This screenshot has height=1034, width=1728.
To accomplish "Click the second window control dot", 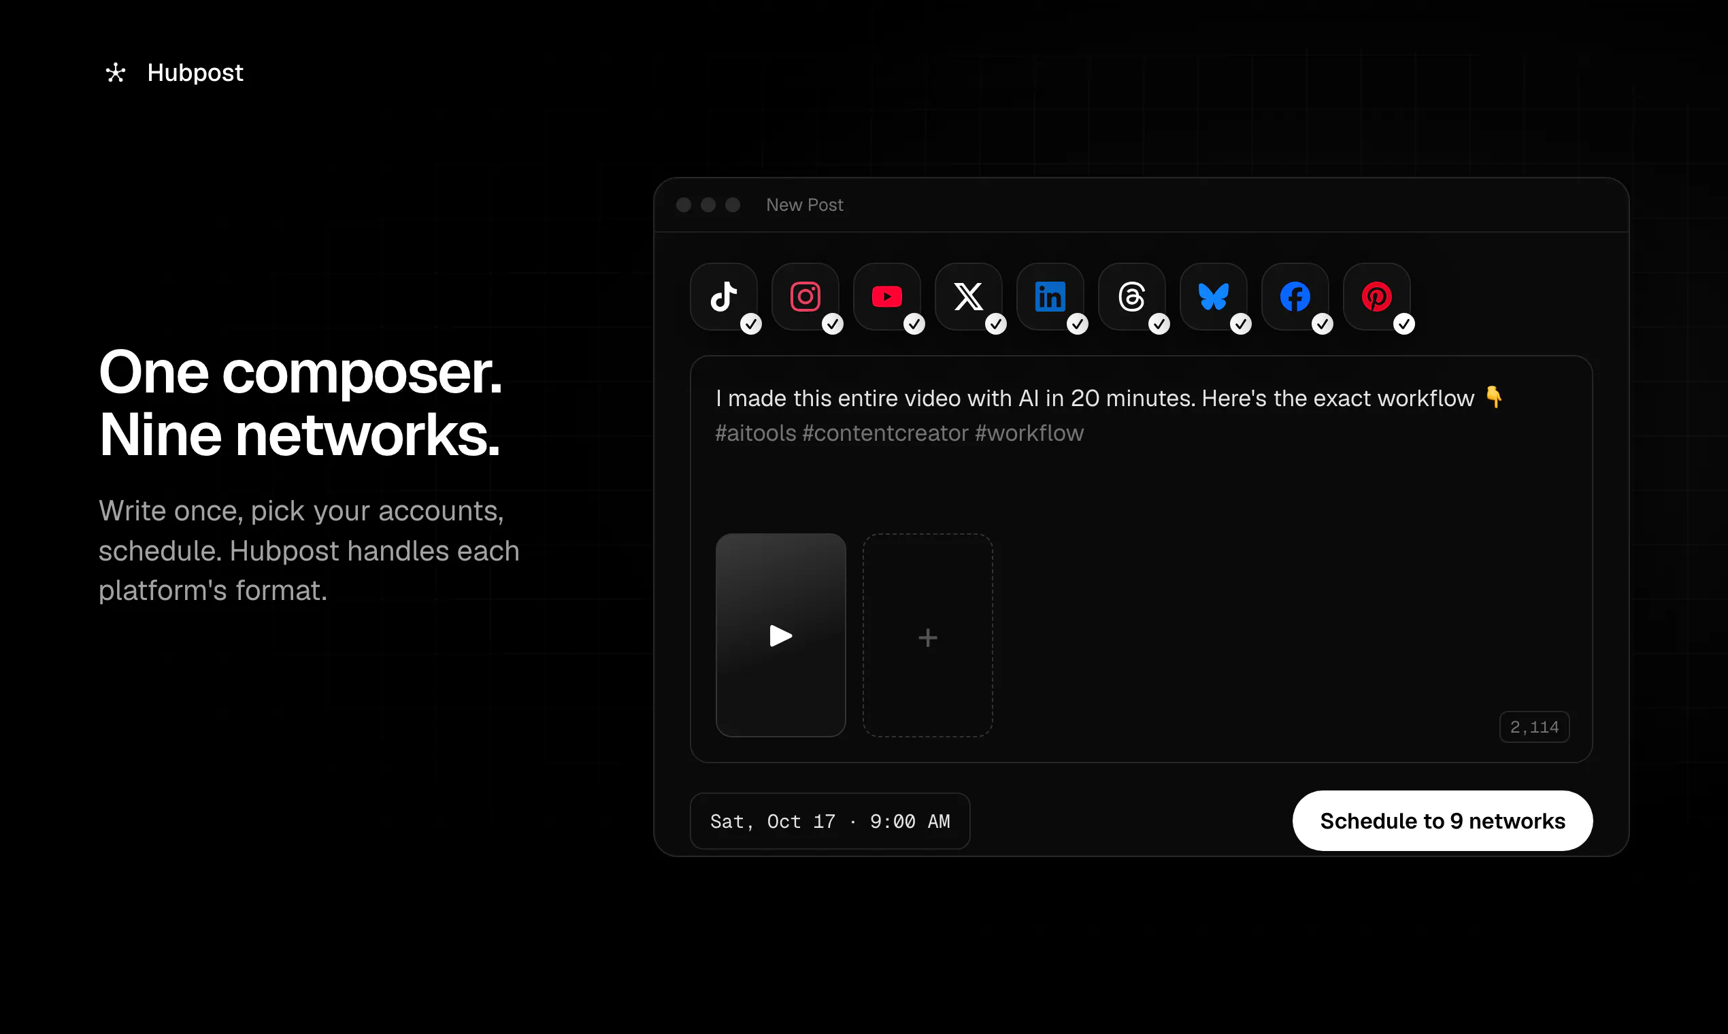I will point(708,205).
